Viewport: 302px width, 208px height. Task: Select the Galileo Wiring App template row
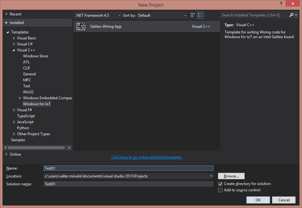[147, 26]
